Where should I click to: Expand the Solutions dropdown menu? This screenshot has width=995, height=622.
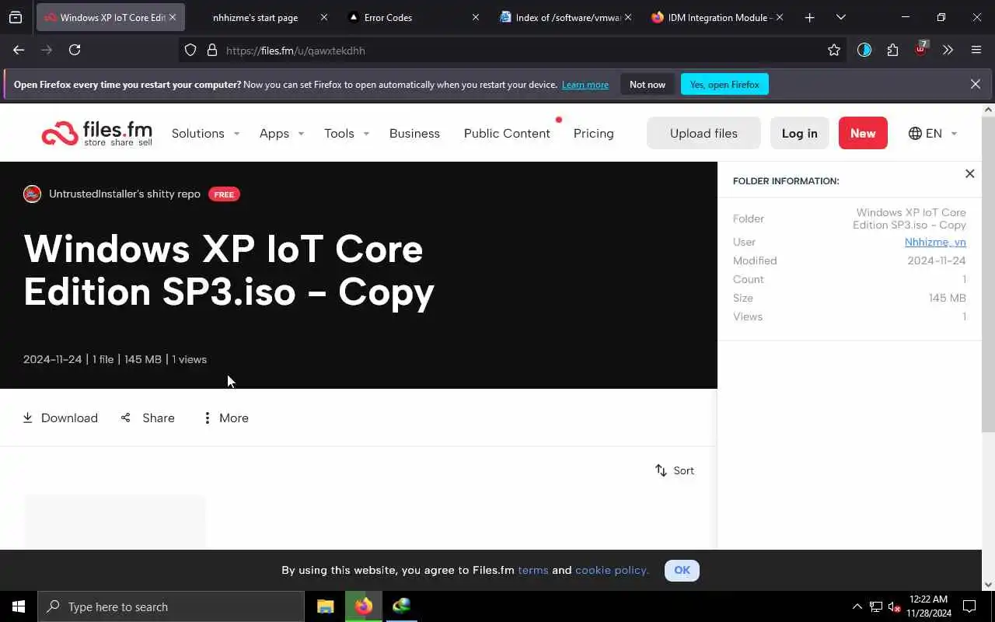coord(205,133)
